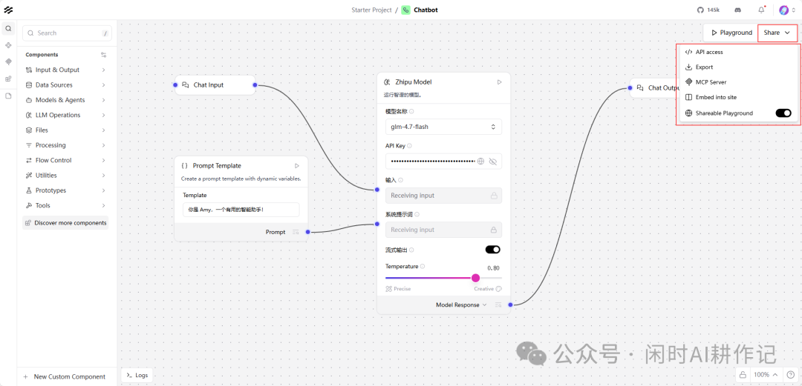Image resolution: width=802 pixels, height=386 pixels.
Task: Open the file icon in left rail
Action: pyautogui.click(x=8, y=96)
